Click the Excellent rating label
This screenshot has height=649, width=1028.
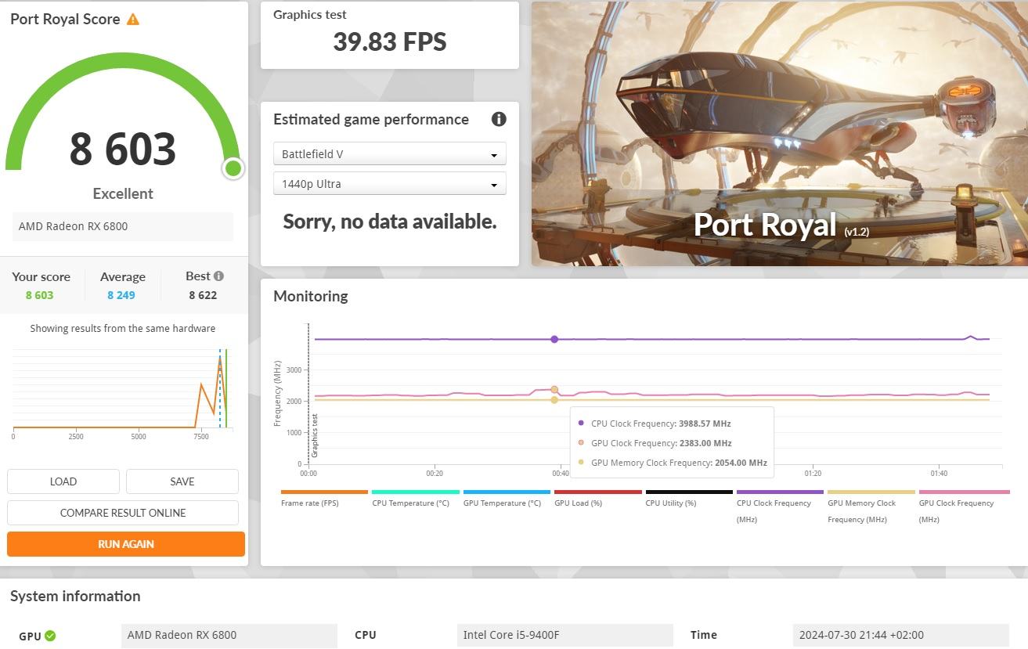(123, 193)
